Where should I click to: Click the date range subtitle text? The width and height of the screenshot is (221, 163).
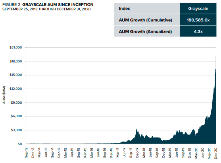click(46, 9)
